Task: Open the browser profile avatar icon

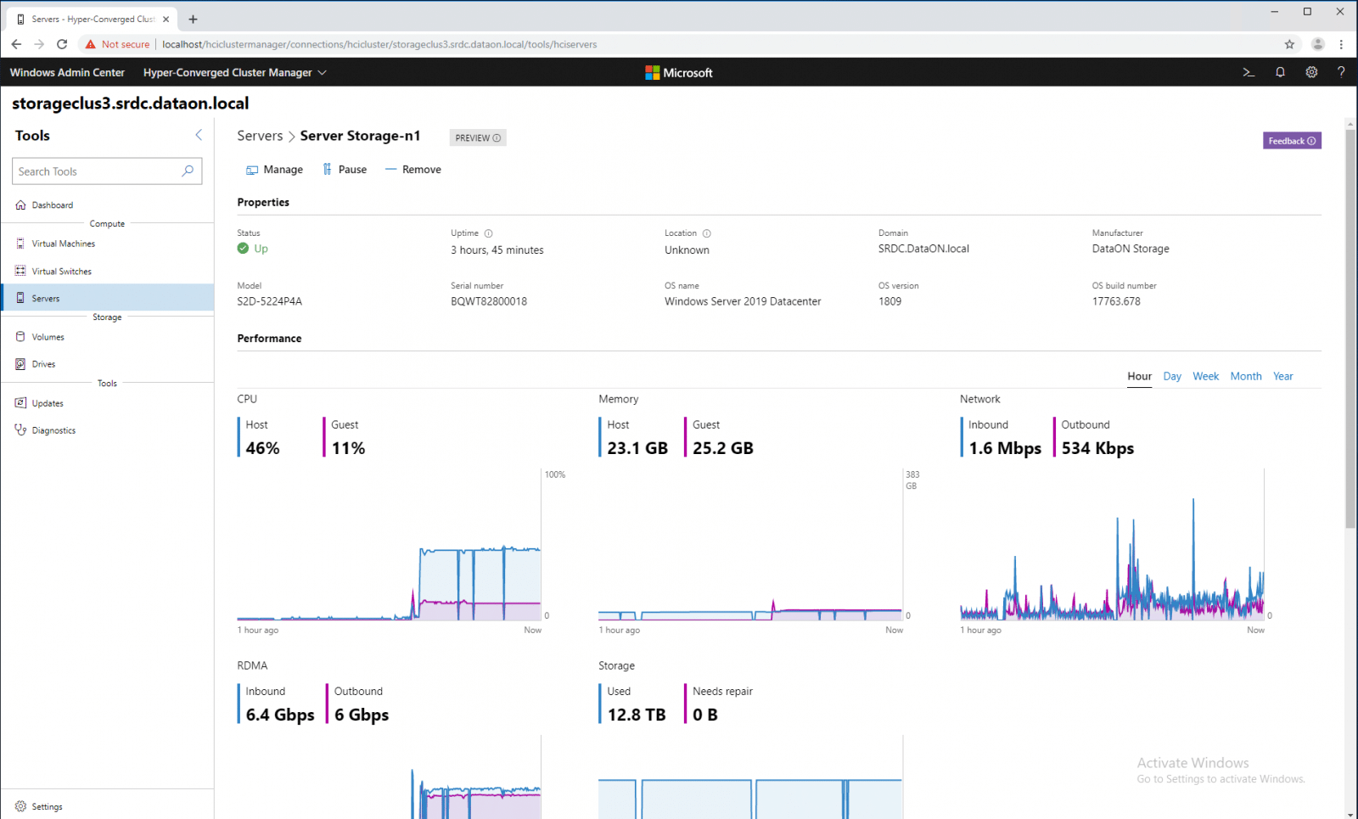Action: (1317, 44)
